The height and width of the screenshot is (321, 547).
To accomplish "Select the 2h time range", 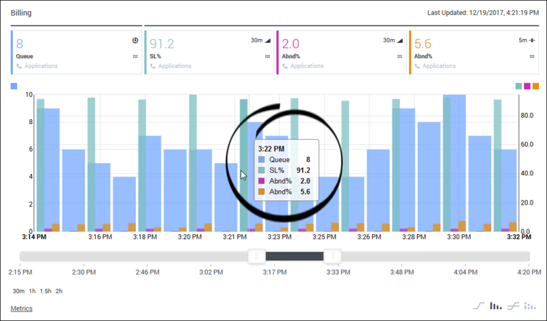I will 59,291.
